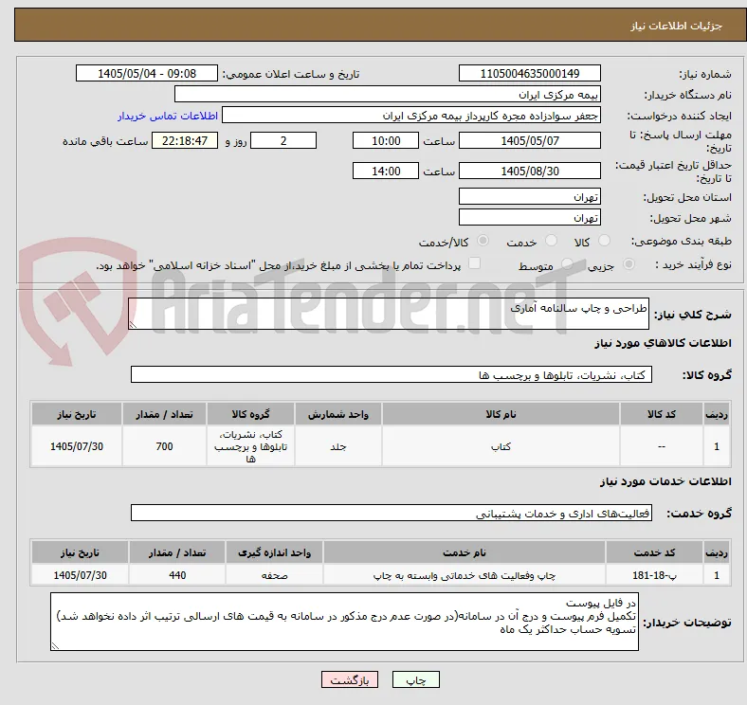Image resolution: width=747 pixels, height=705 pixels.
Task: Select the جزیی purchase type radio
Action: coord(629,264)
